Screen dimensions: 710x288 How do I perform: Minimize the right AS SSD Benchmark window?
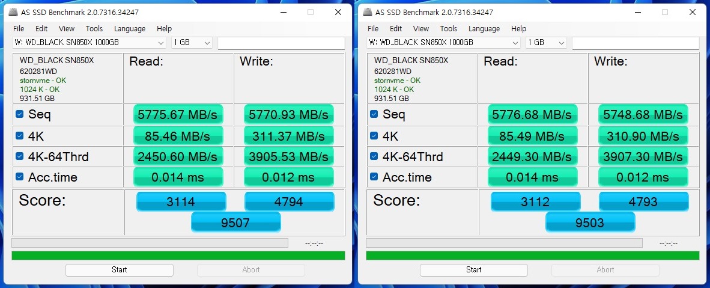pos(637,12)
